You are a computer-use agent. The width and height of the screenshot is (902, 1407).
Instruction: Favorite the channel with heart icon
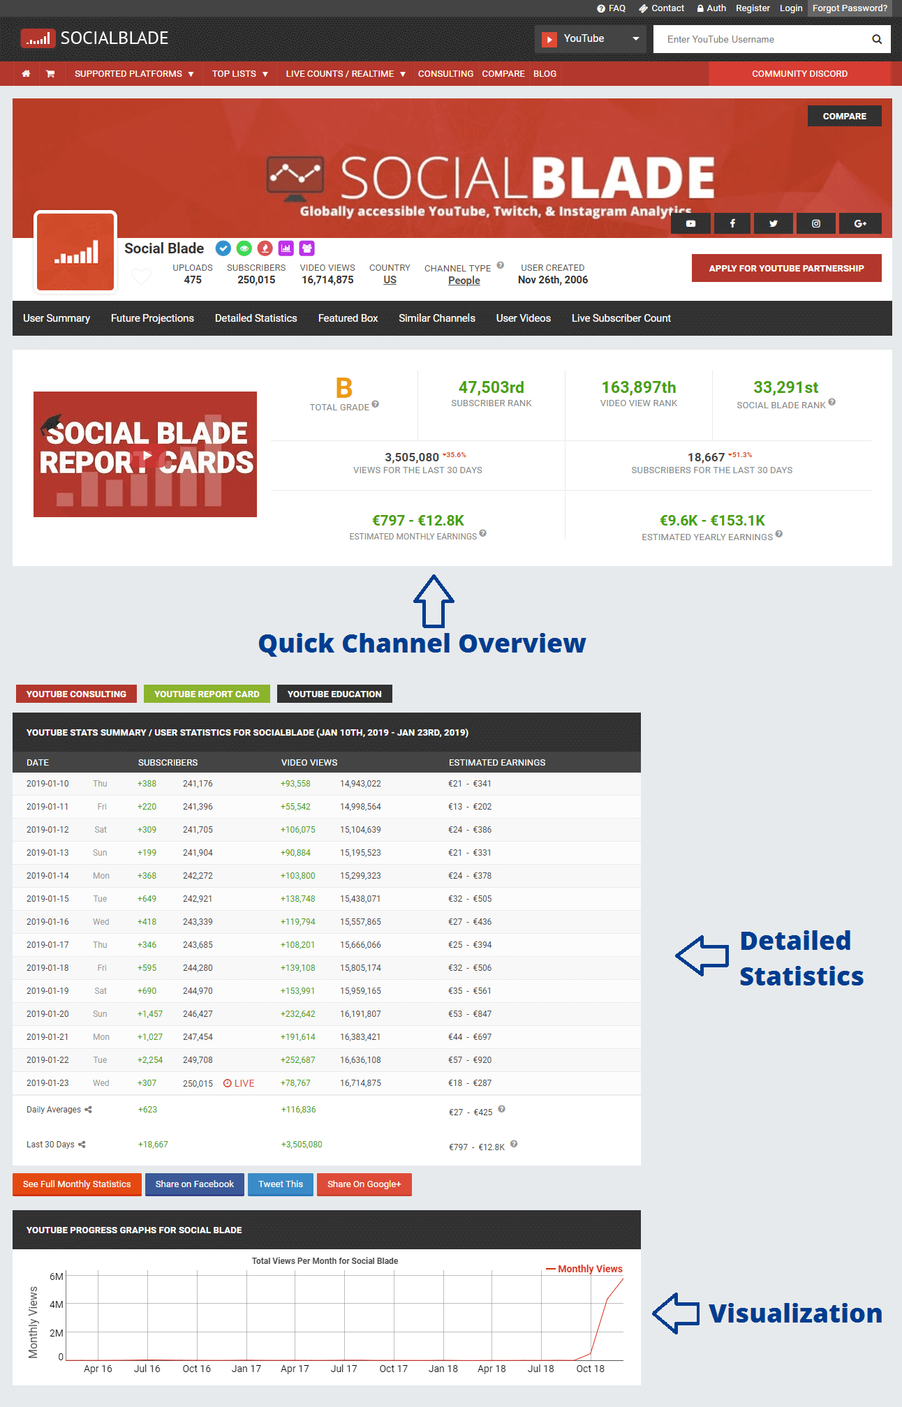tap(142, 276)
